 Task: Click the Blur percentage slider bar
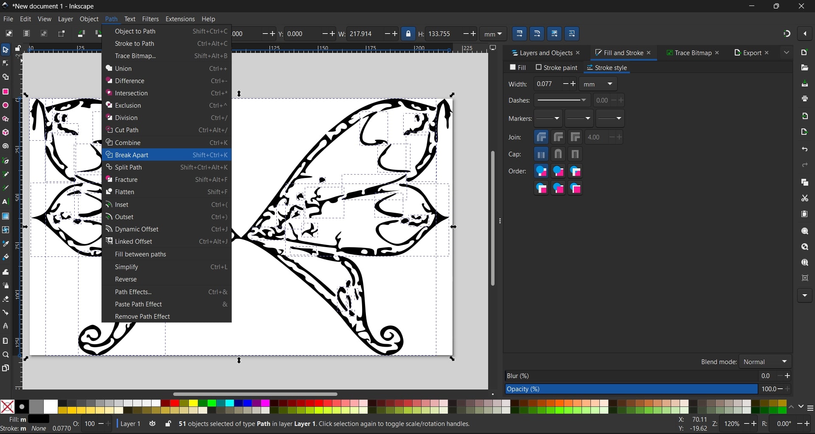pyautogui.click(x=631, y=376)
